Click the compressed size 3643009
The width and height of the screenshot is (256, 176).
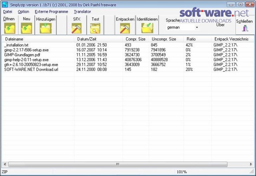[x=132, y=65]
